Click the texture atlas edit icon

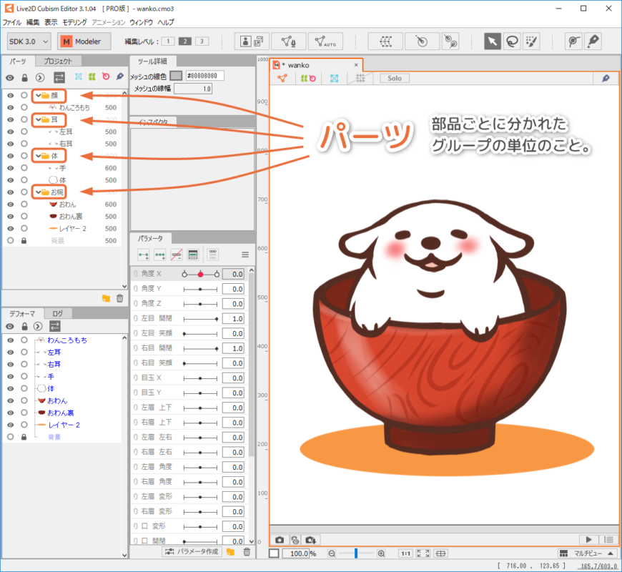pos(252,41)
